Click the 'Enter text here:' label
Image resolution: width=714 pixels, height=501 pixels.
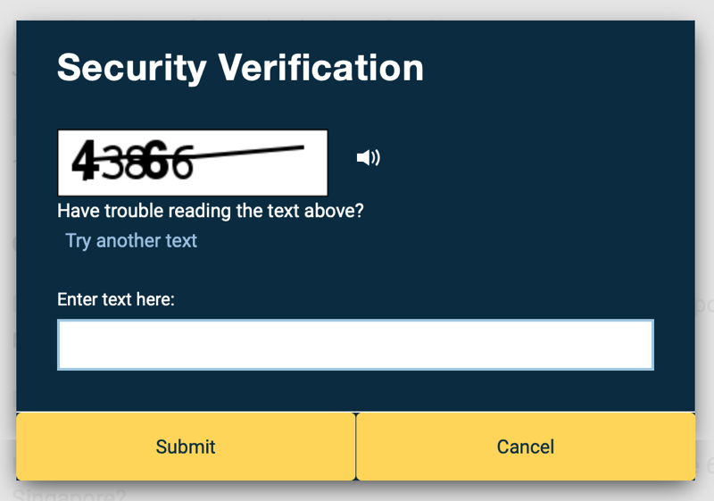[x=116, y=300]
